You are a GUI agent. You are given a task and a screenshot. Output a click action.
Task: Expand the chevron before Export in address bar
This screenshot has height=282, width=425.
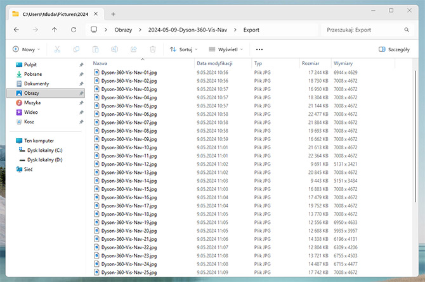point(235,30)
